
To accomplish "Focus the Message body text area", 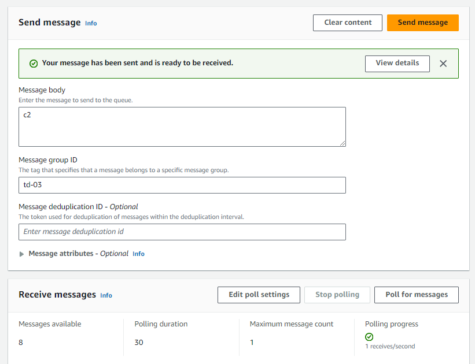I will coord(182,127).
